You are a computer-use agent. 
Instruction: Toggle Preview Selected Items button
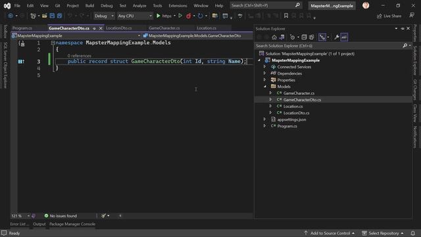344,38
